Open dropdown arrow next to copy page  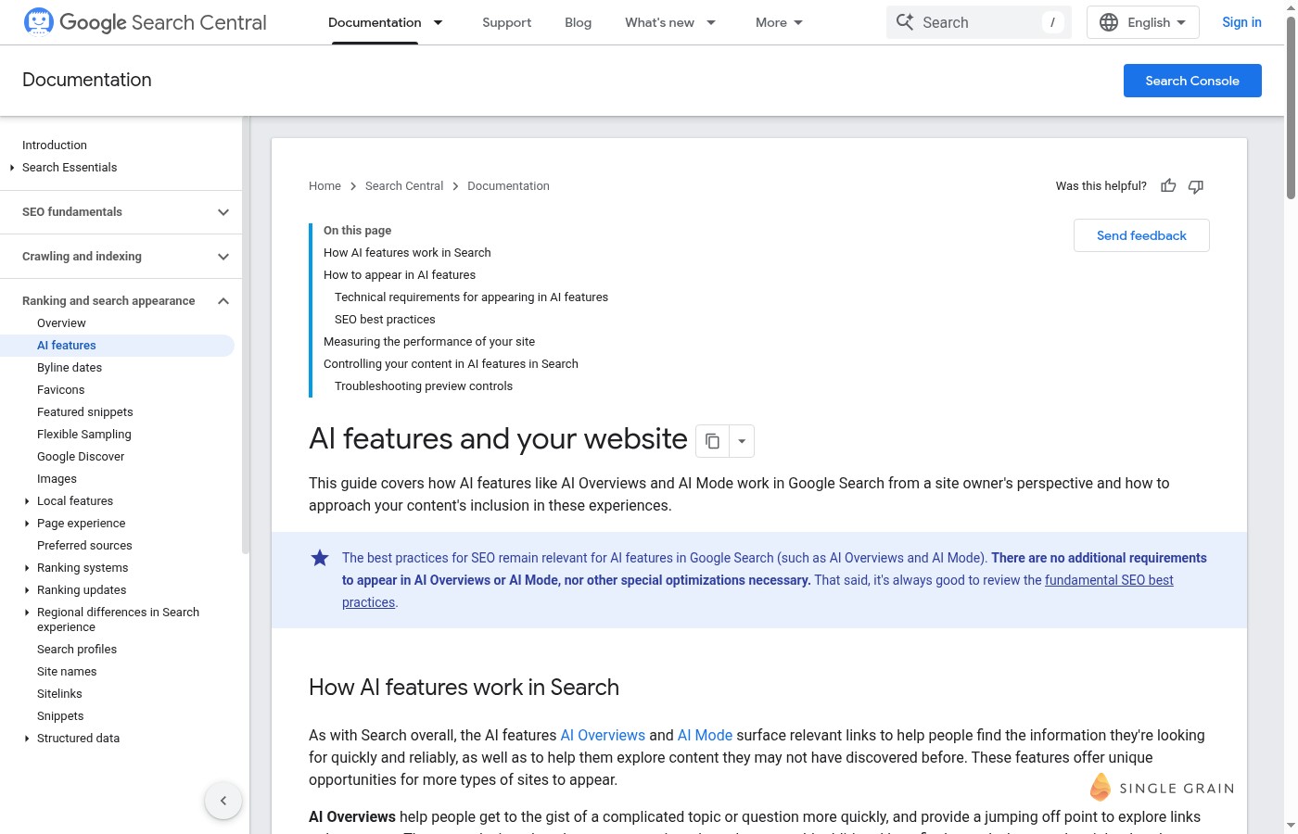point(742,441)
